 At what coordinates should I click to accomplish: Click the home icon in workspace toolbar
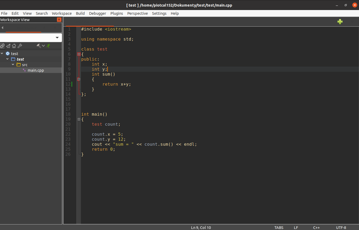14,46
